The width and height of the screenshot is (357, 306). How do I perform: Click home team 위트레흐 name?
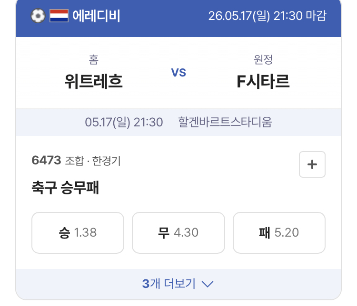94,81
